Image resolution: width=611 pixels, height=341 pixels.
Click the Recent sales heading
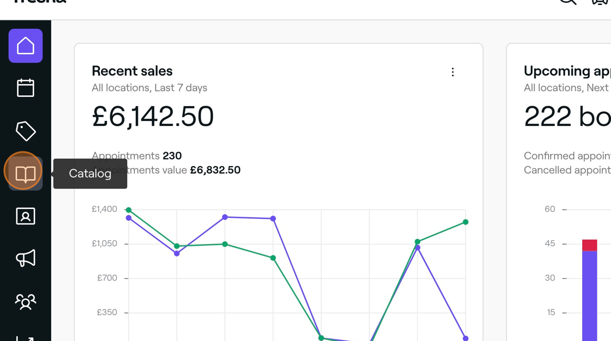(132, 71)
